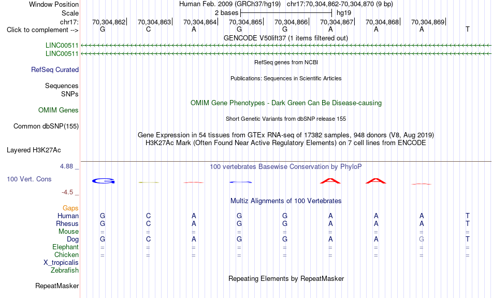Viewport: 492px width, 298px height.
Task: Click the Common dbSNP(155) track label
Action: (x=46, y=126)
